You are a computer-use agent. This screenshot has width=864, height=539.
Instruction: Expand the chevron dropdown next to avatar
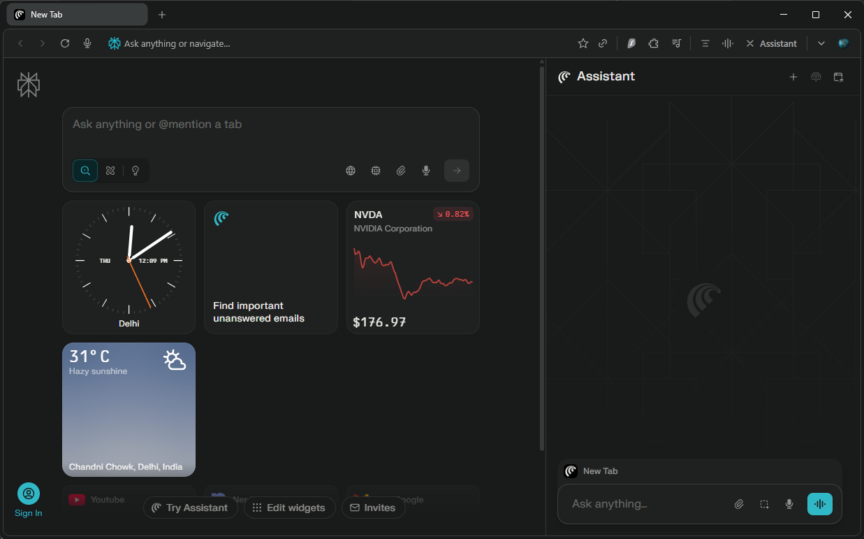(x=821, y=43)
